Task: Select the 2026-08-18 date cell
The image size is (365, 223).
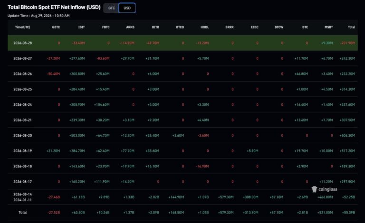Action: tap(23, 167)
